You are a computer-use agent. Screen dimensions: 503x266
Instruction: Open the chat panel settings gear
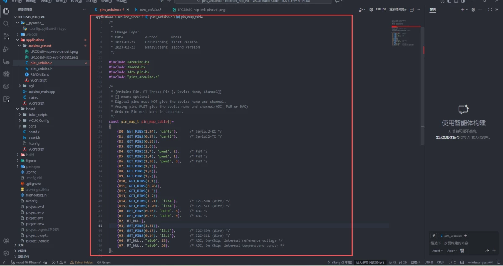[x=473, y=10]
